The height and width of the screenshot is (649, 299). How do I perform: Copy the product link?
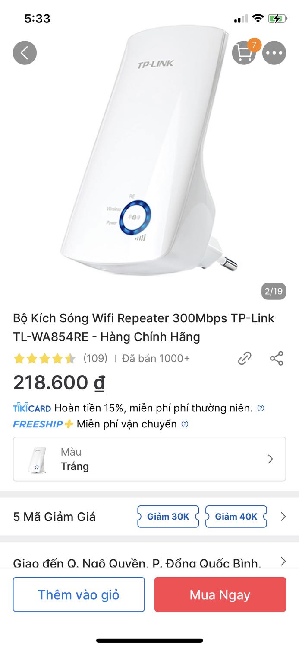(245, 358)
